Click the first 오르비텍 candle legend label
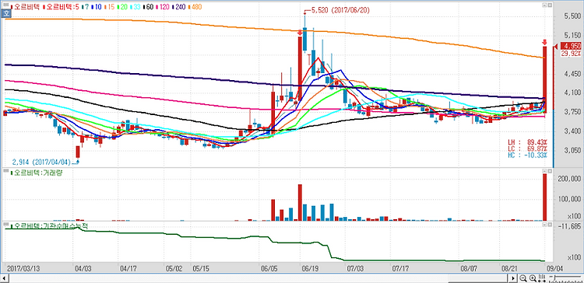Screen dimensions: 584x283 [x=26, y=7]
